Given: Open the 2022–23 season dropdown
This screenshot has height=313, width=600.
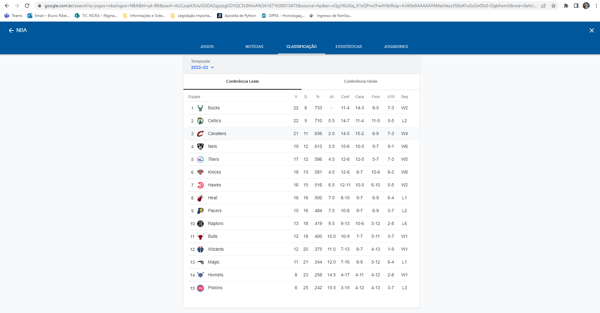Looking at the screenshot, I should [x=202, y=67].
